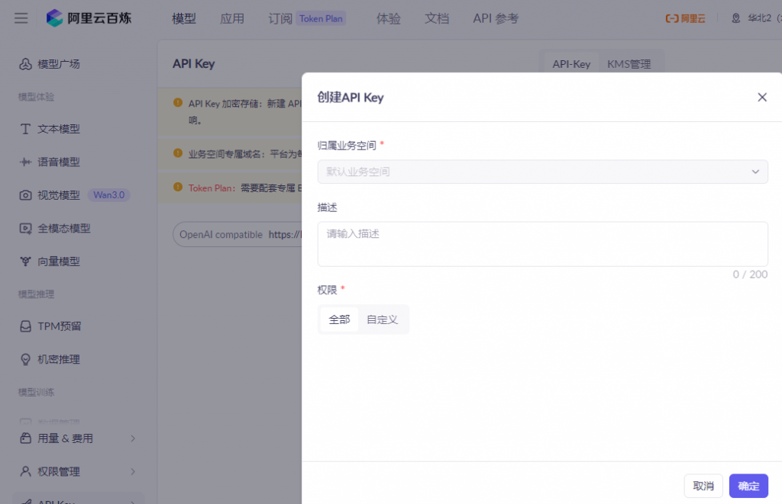Viewport: 782px width, 504px height.
Task: Open the 归属业务空间 dropdown
Action: pos(543,172)
